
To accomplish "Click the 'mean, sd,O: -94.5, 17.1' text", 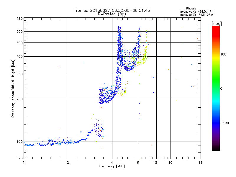I will [x=196, y=12].
